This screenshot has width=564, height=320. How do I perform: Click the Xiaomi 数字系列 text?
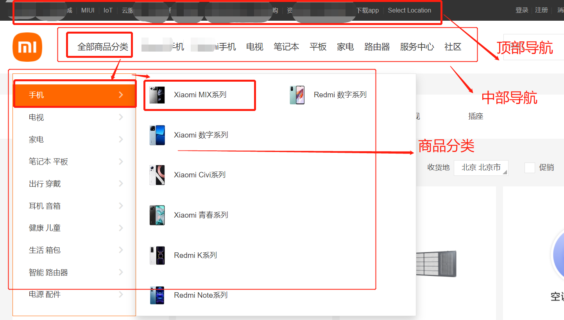pyautogui.click(x=201, y=135)
